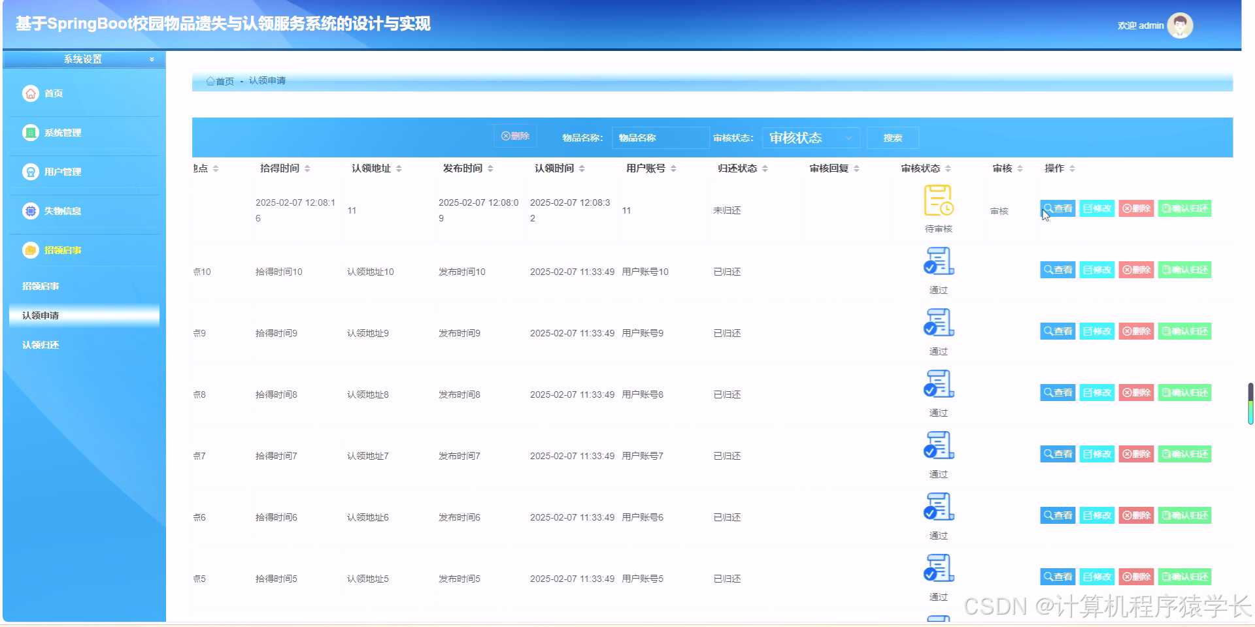Open the 首页 home icon in sidebar
1255x627 pixels.
(31, 93)
